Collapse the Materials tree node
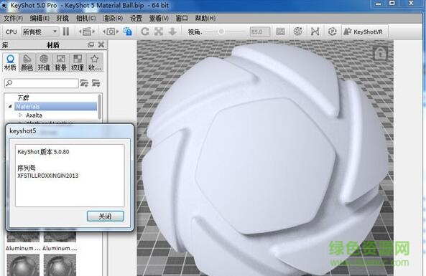 point(10,106)
